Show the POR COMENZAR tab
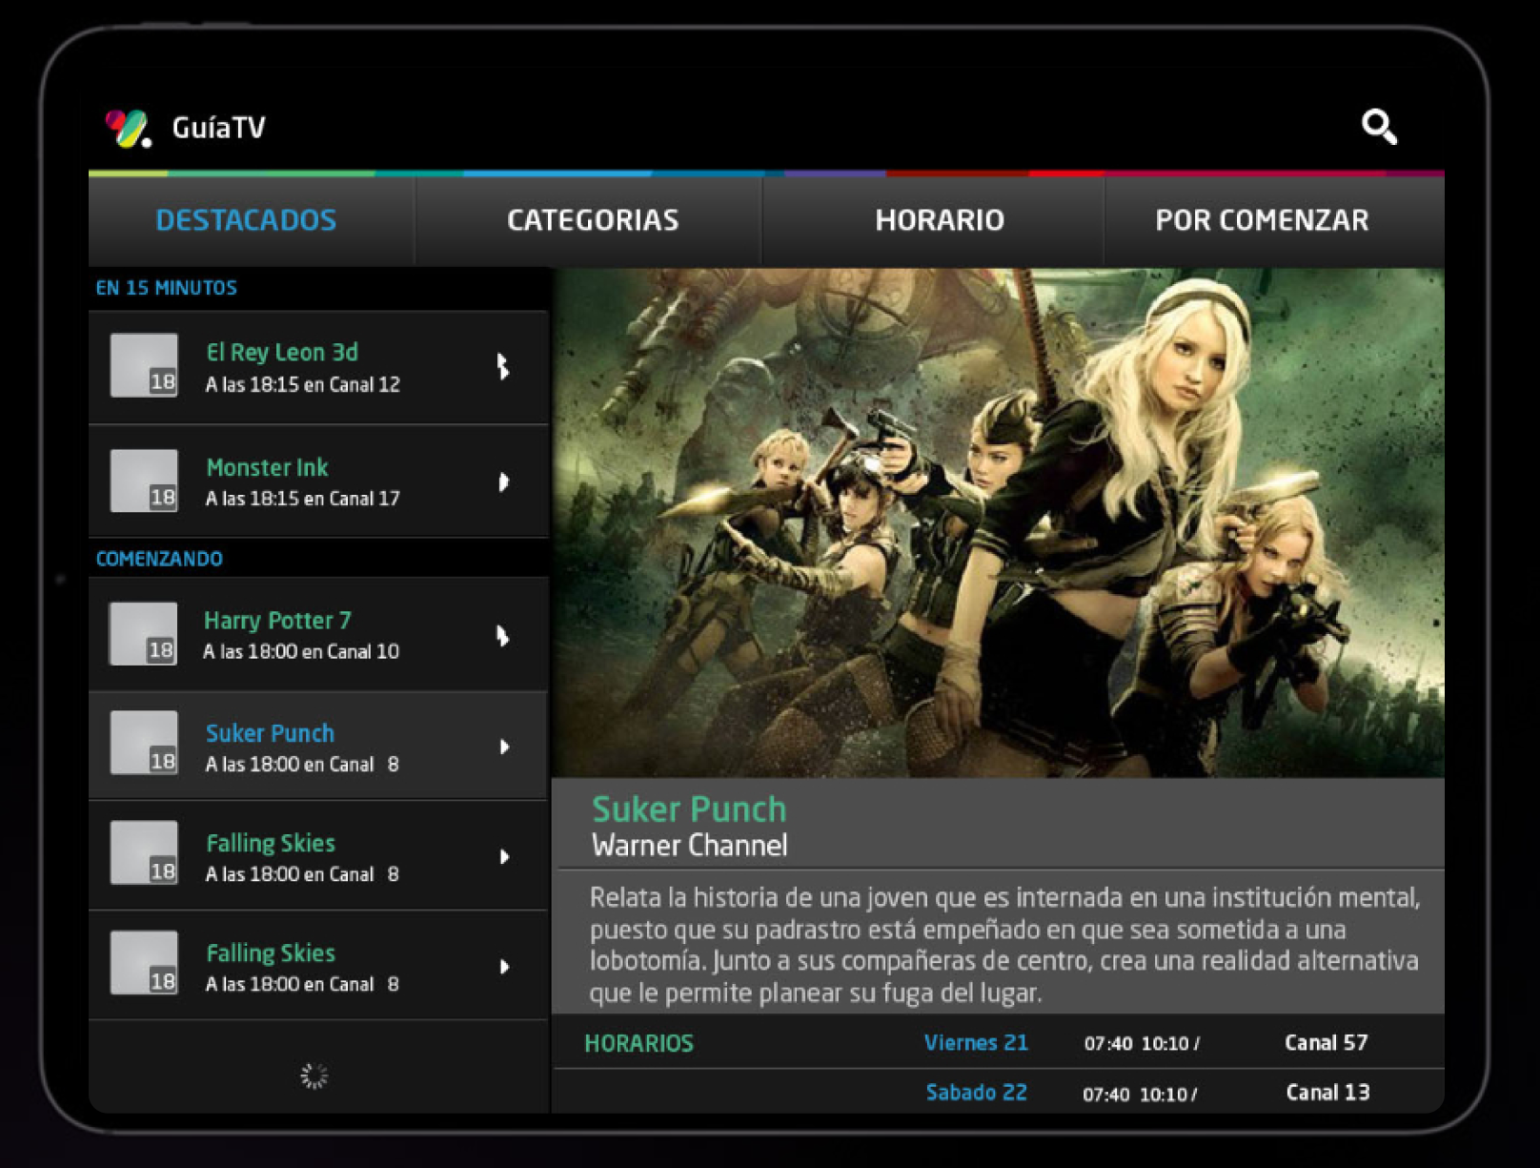The width and height of the screenshot is (1540, 1168). [x=1261, y=220]
